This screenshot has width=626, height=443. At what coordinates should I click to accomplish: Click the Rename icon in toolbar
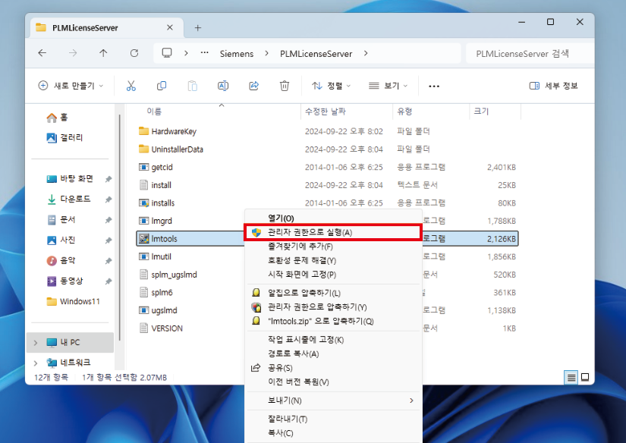(x=223, y=86)
